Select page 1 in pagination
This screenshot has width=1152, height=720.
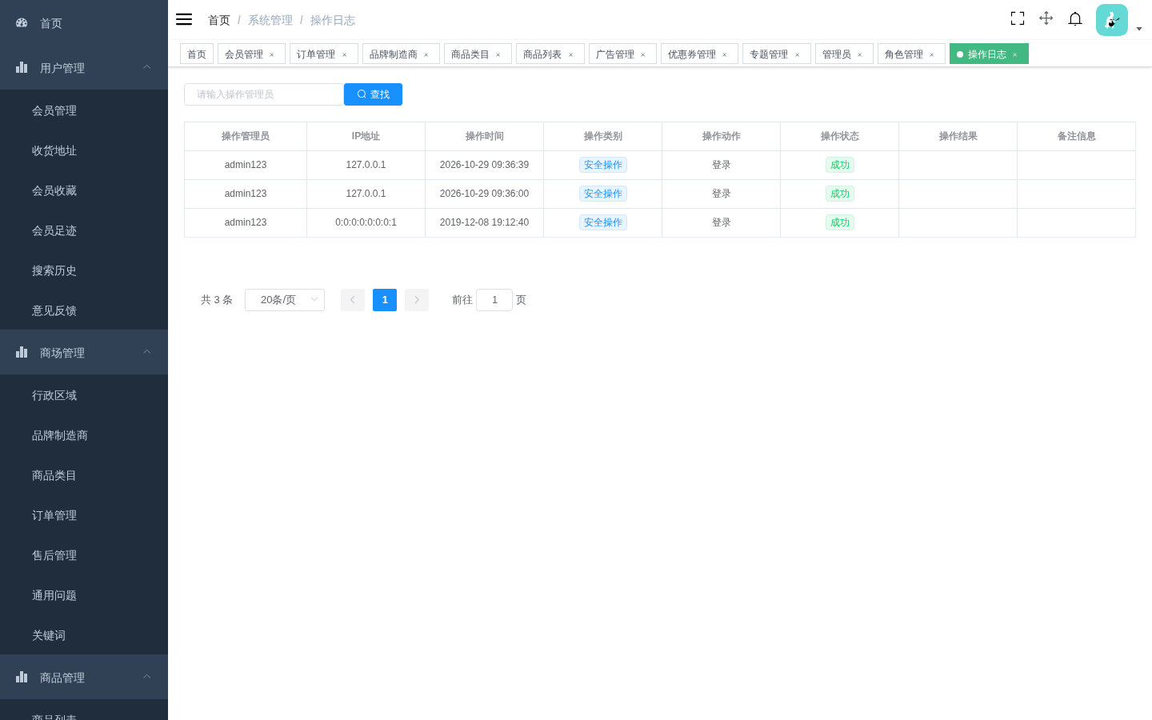point(385,300)
